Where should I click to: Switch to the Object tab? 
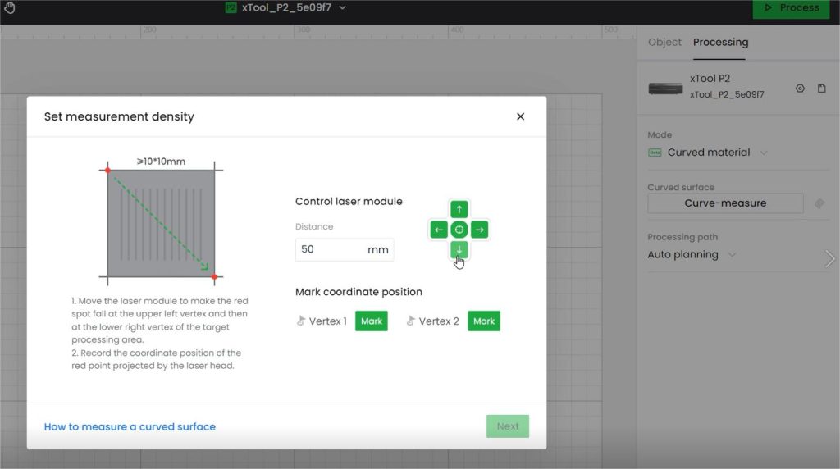(x=664, y=42)
